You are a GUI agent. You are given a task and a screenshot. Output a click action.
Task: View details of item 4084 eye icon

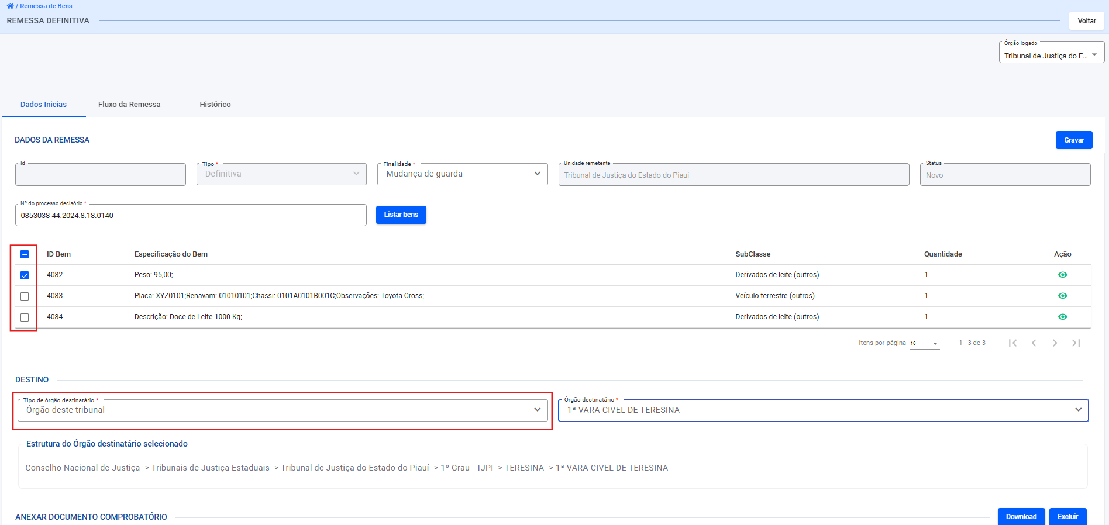pyautogui.click(x=1062, y=317)
